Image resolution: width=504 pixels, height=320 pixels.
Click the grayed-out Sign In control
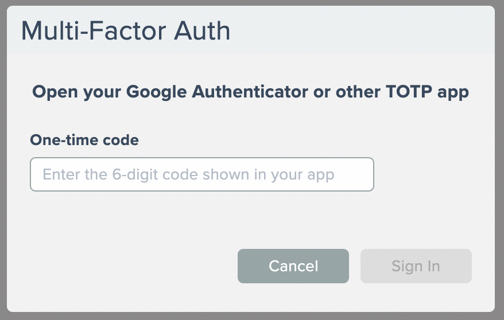pyautogui.click(x=416, y=266)
